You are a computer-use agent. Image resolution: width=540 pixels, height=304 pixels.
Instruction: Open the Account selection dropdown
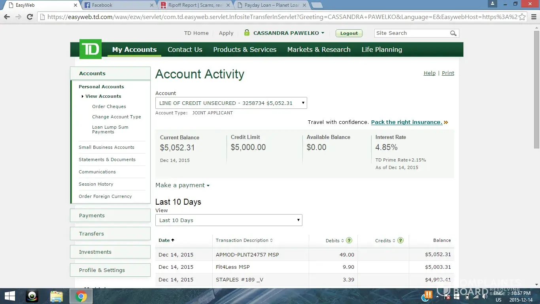point(231,103)
